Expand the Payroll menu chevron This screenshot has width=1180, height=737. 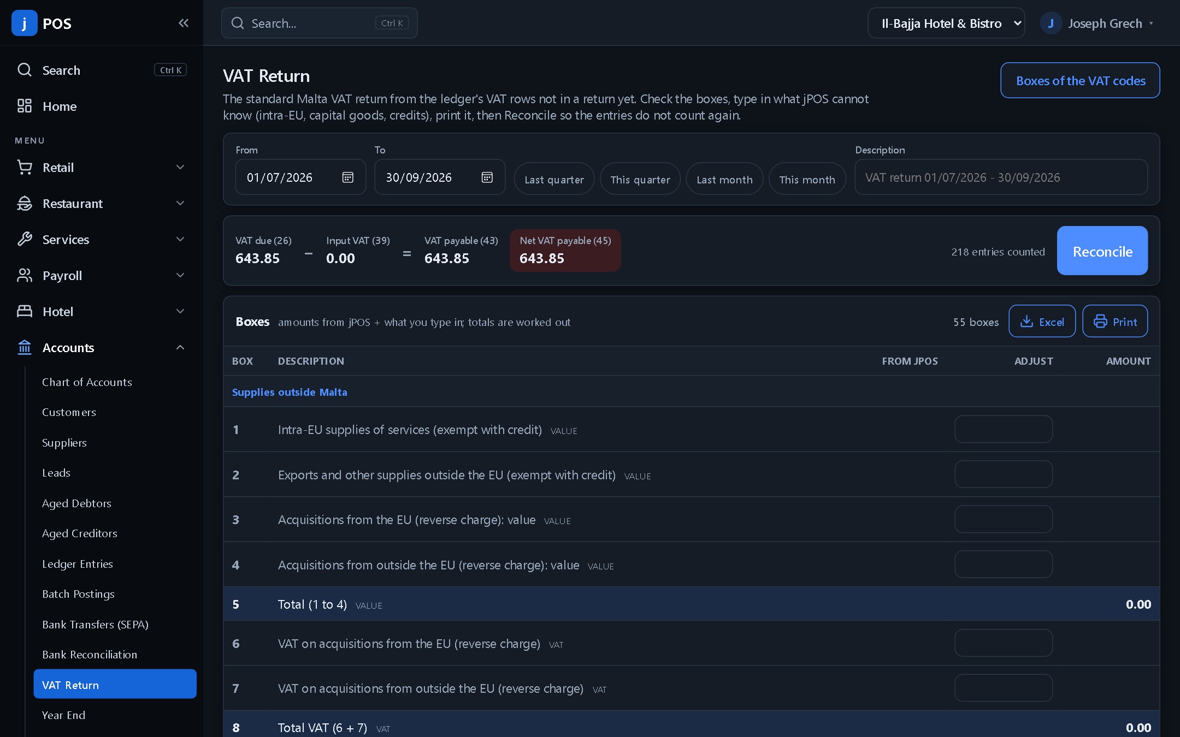[x=180, y=275]
